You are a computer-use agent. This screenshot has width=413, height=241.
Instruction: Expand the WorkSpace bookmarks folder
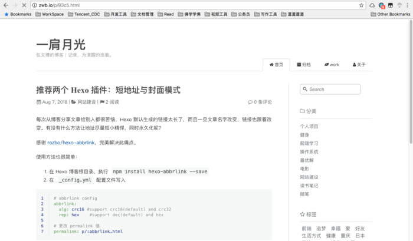click(x=50, y=14)
